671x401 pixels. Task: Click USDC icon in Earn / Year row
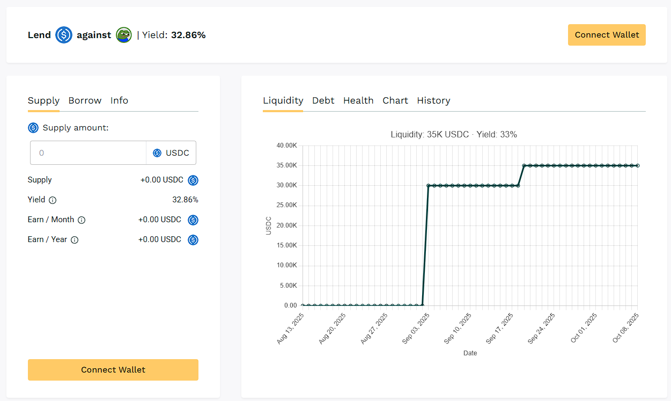[193, 240]
